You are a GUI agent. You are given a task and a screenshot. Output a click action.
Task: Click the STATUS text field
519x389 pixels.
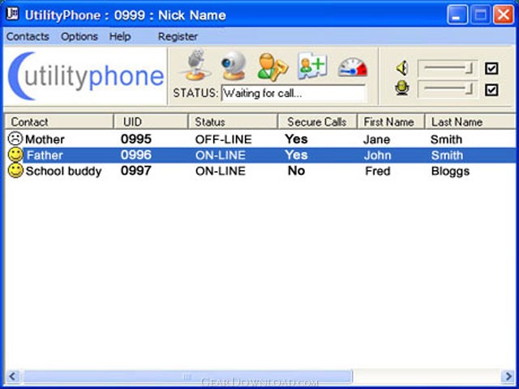click(294, 93)
